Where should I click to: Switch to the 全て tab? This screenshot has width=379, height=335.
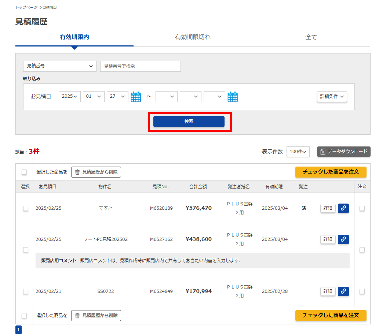(311, 37)
